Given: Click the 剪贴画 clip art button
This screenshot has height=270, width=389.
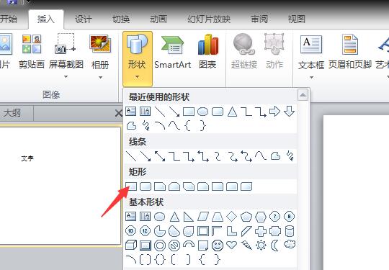Looking at the screenshot, I should [x=32, y=52].
